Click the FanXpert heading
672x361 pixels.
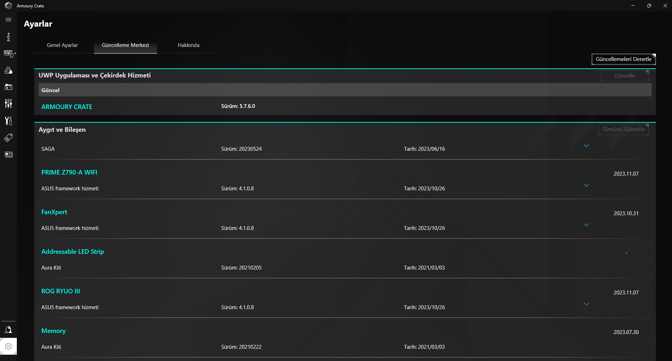click(x=54, y=212)
